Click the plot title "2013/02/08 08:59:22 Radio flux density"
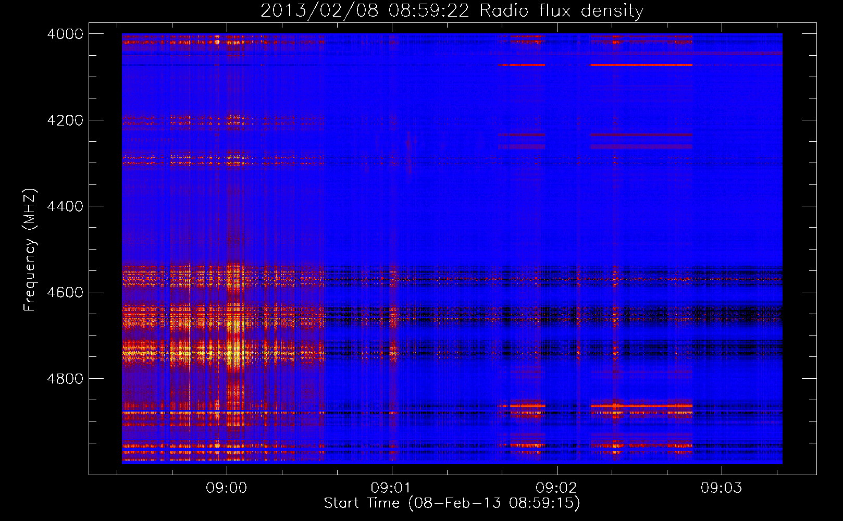 (452, 11)
